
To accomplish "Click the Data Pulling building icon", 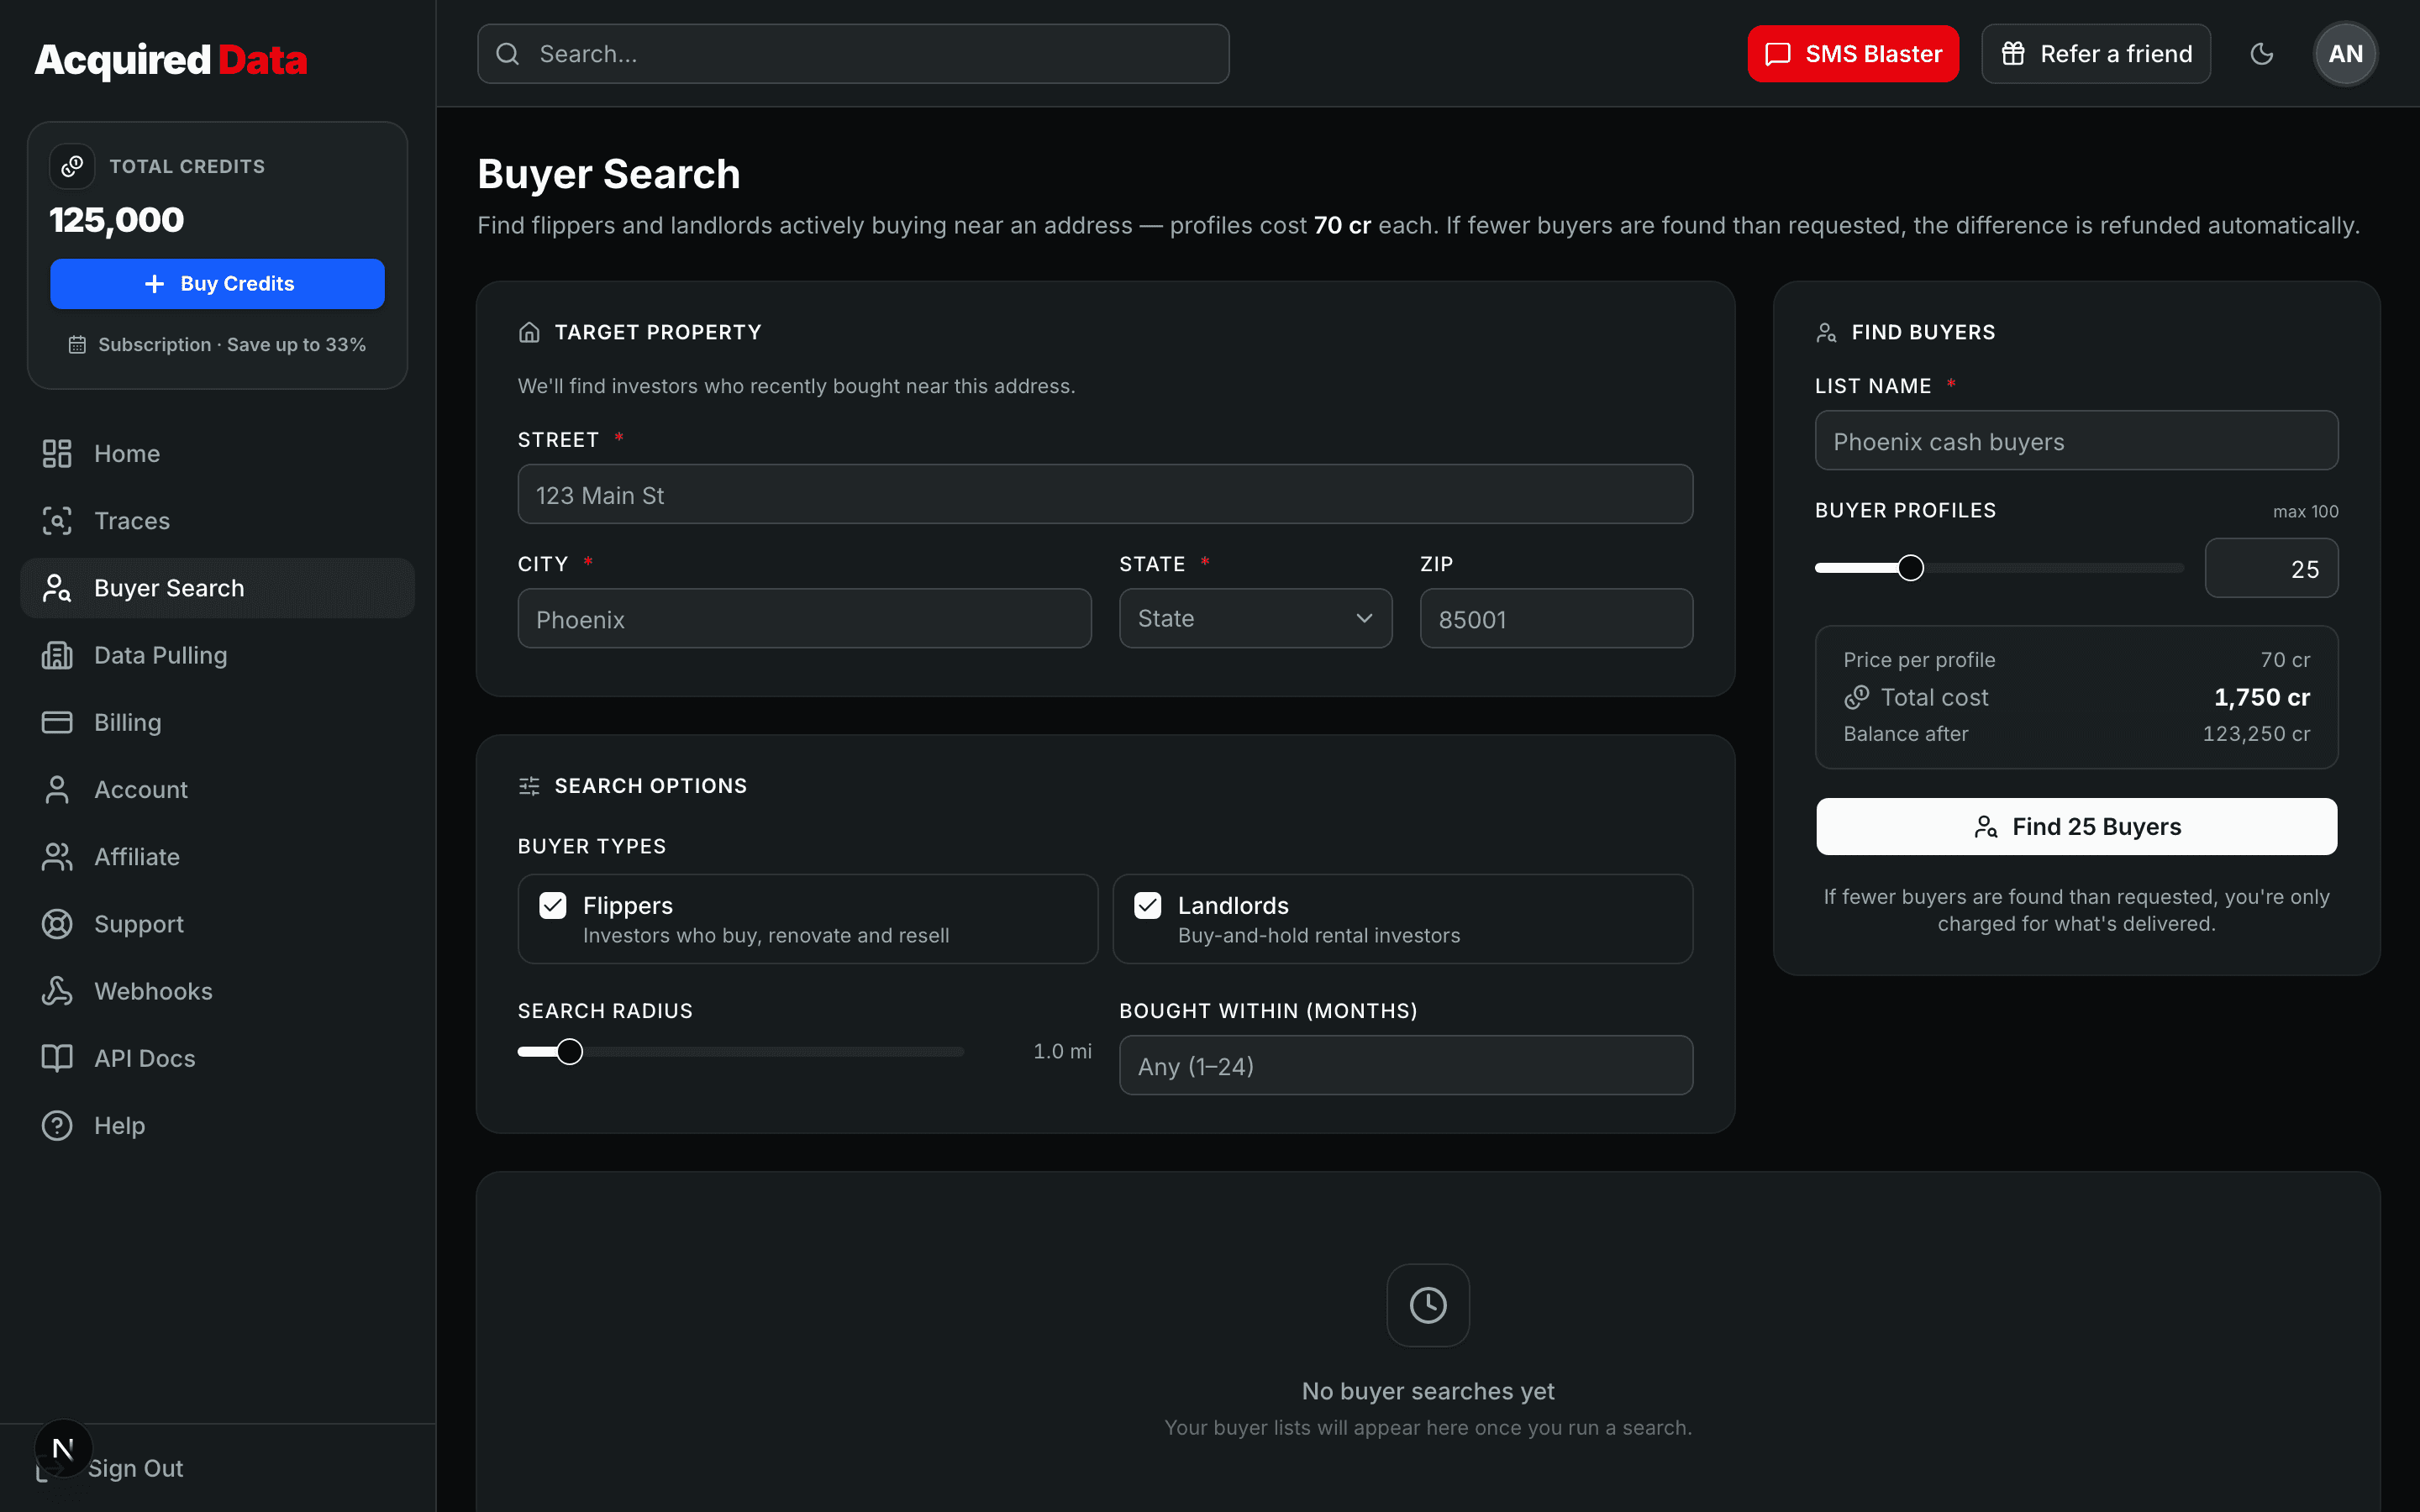I will pos(57,655).
